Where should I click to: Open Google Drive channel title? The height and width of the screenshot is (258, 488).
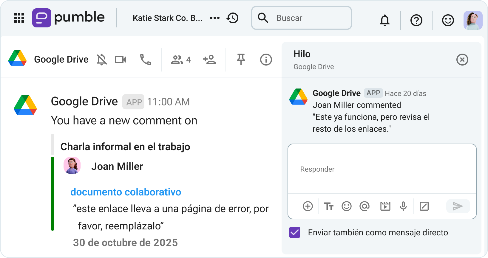61,59
